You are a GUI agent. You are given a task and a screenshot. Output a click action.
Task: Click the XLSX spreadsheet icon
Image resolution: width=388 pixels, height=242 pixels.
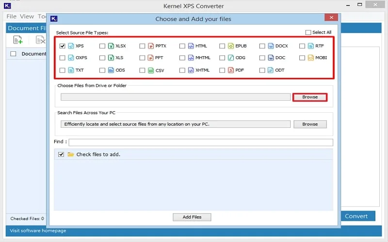[x=111, y=46]
